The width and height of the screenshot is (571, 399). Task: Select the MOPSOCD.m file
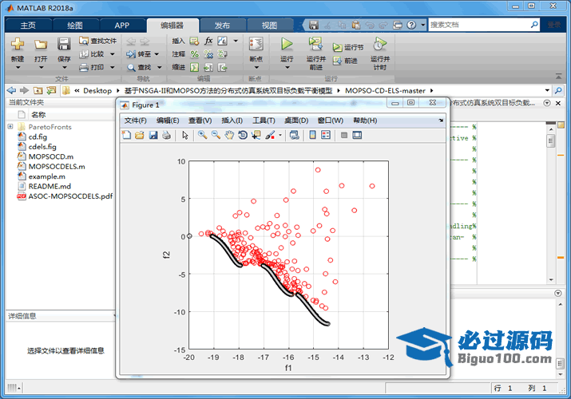51,156
